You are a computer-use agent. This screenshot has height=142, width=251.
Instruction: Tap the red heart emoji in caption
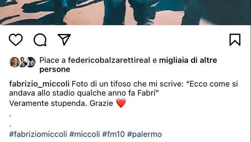pyautogui.click(x=121, y=103)
